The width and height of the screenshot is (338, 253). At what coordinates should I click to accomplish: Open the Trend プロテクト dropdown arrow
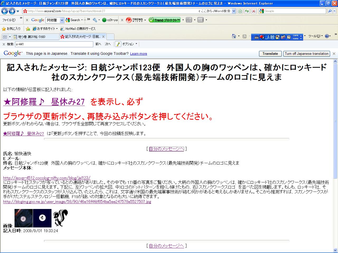183,20
